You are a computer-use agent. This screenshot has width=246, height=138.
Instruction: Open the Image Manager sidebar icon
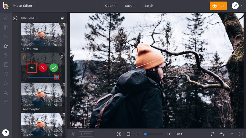coord(6,18)
